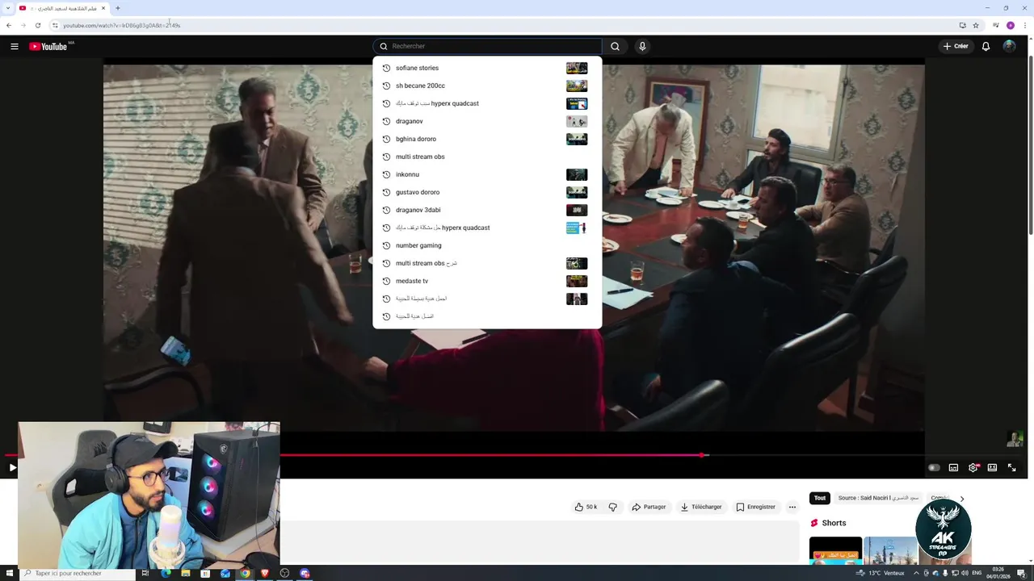1034x581 pixels.
Task: Click the page's vertical scrollbar down arrow
Action: point(1029,561)
